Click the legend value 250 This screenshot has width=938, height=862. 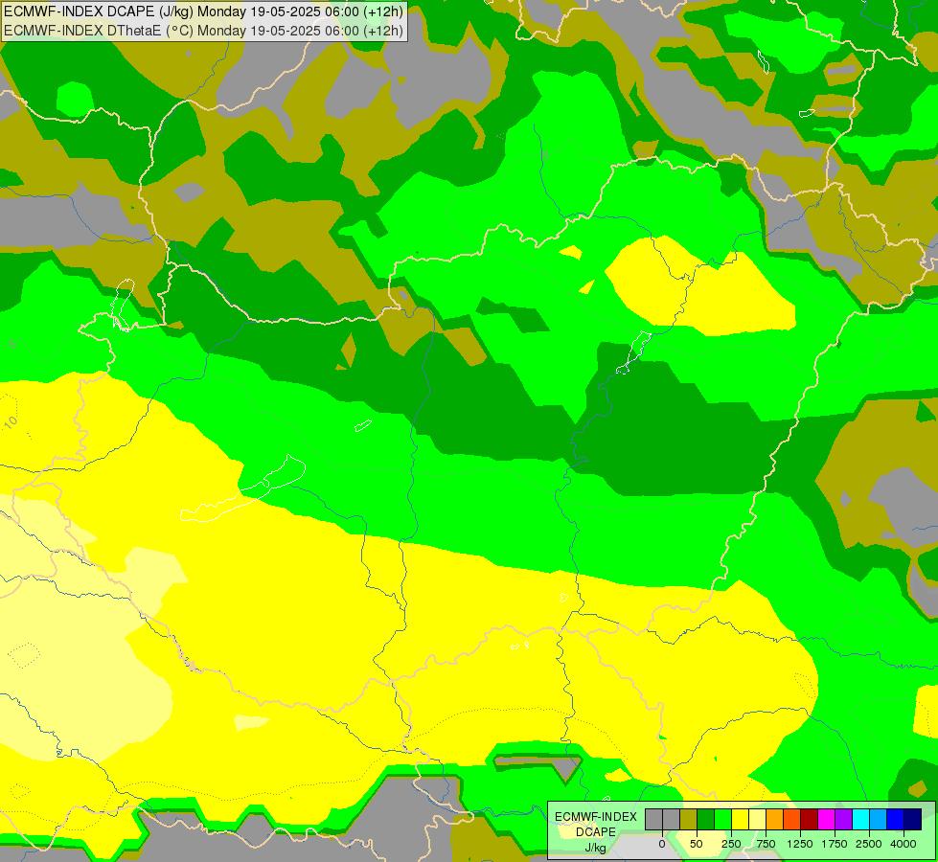pyautogui.click(x=731, y=844)
